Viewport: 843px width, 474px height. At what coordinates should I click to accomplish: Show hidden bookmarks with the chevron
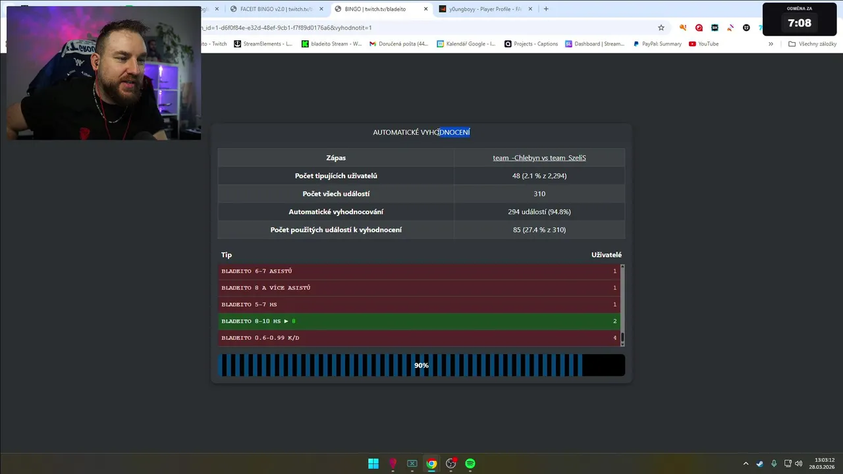coord(771,44)
